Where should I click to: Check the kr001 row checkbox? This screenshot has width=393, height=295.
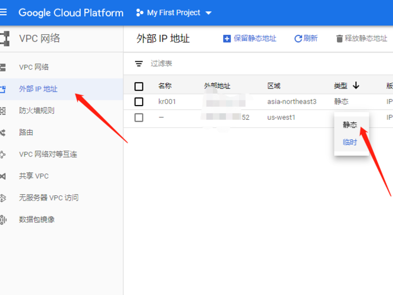coord(139,101)
